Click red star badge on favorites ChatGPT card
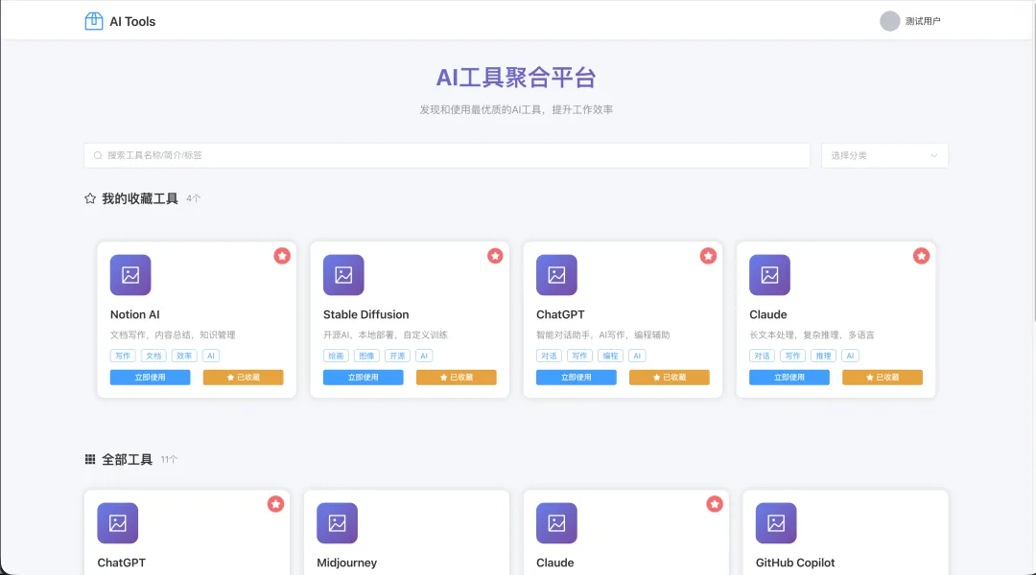Viewport: 1036px width, 575px height. pyautogui.click(x=708, y=256)
